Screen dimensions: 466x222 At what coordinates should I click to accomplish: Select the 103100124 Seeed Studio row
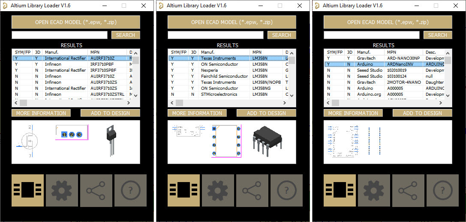(x=384, y=76)
